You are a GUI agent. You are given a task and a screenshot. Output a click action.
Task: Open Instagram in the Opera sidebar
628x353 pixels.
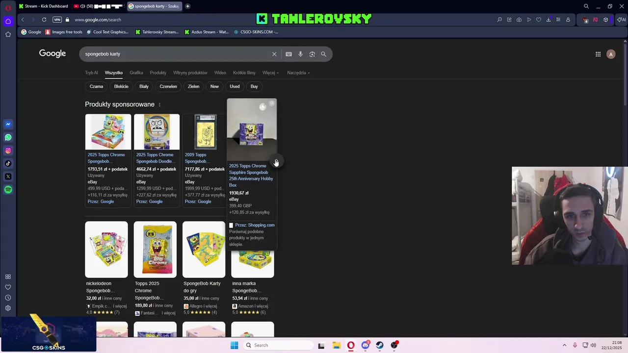click(8, 151)
